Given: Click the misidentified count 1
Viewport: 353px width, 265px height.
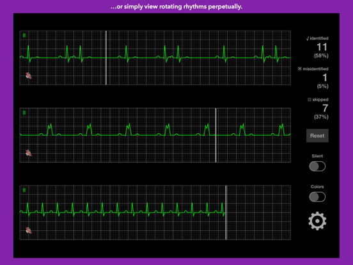Looking at the screenshot, I should coord(325,77).
